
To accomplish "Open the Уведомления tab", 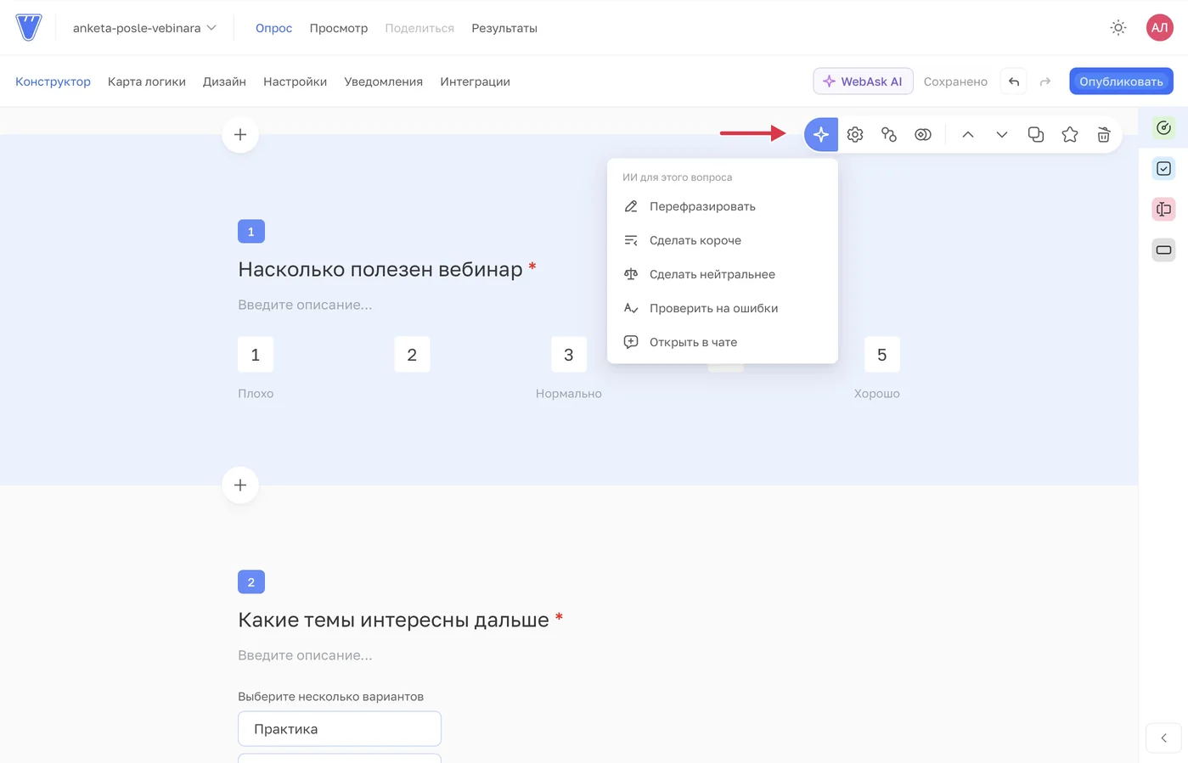I will (x=383, y=81).
